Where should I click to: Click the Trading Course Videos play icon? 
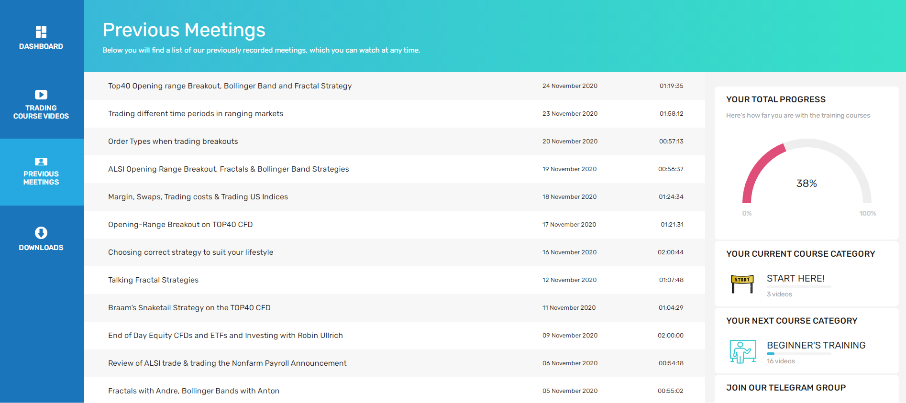pyautogui.click(x=41, y=95)
